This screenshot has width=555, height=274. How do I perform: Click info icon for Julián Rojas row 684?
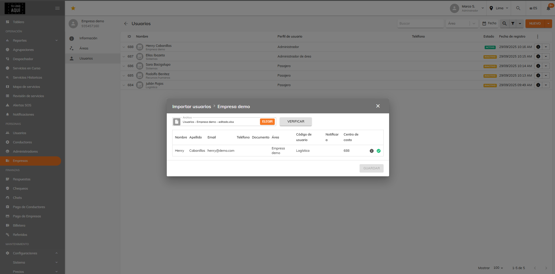click(538, 85)
